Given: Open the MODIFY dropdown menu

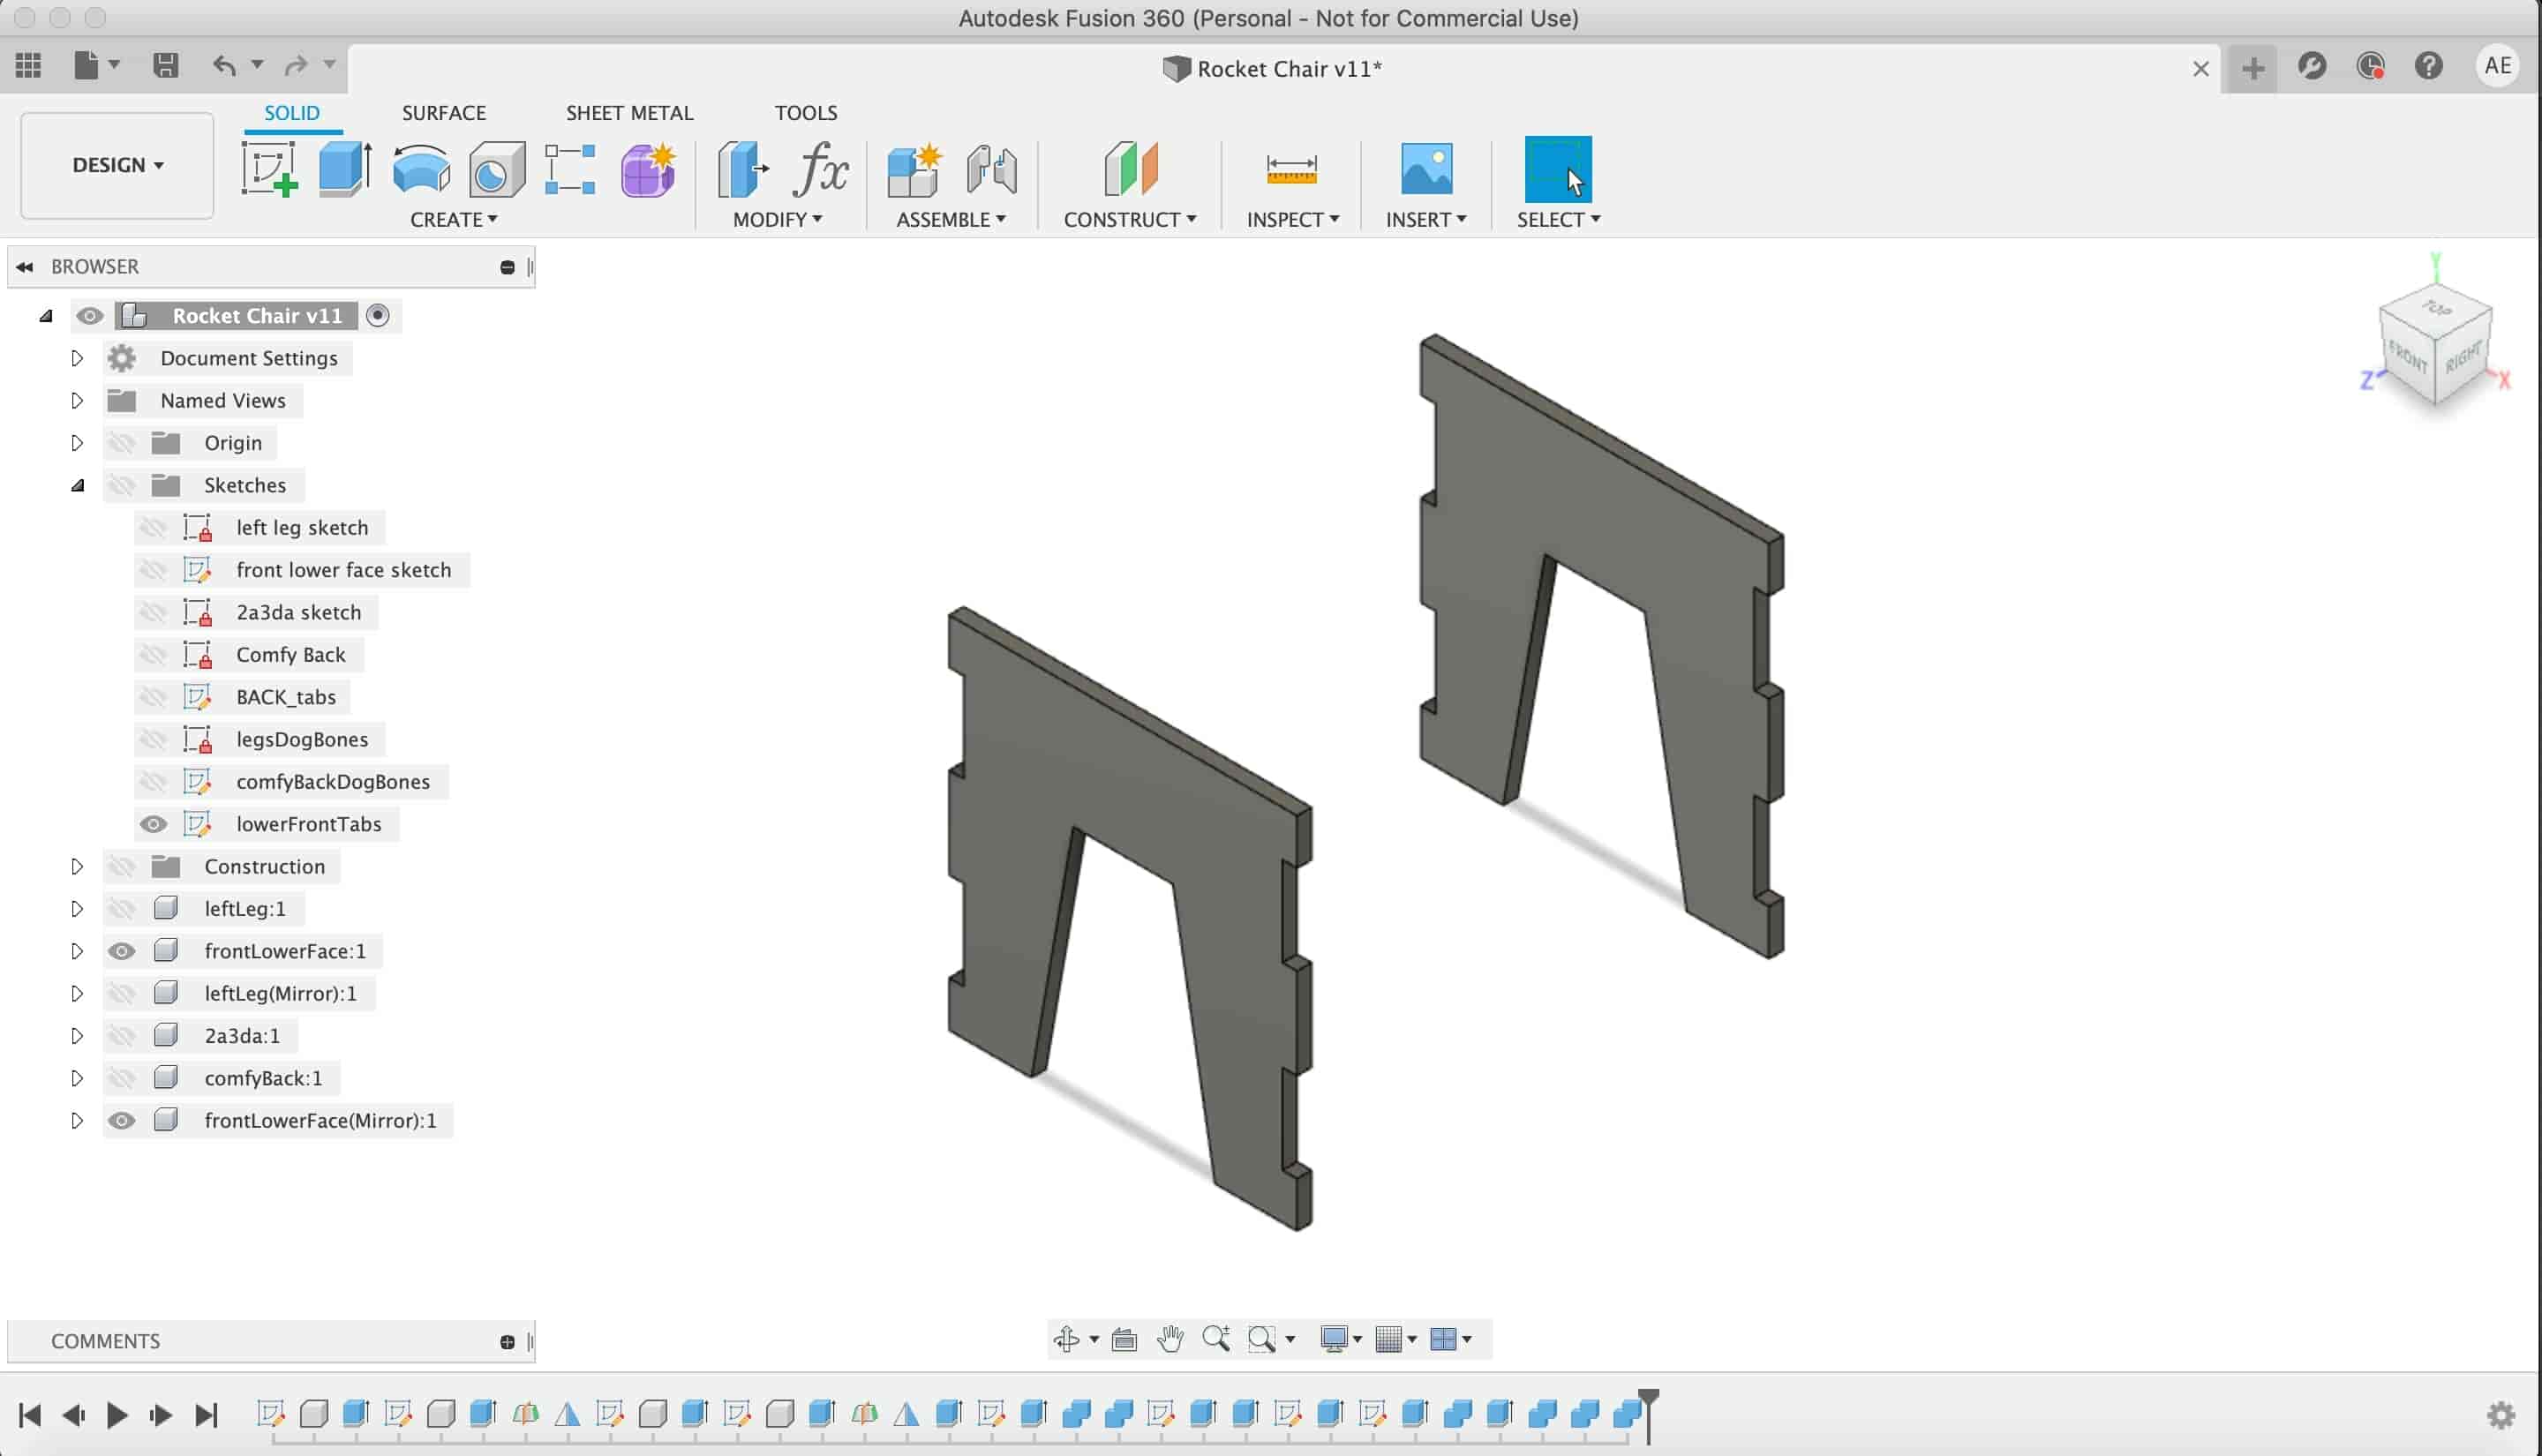Looking at the screenshot, I should tap(777, 219).
